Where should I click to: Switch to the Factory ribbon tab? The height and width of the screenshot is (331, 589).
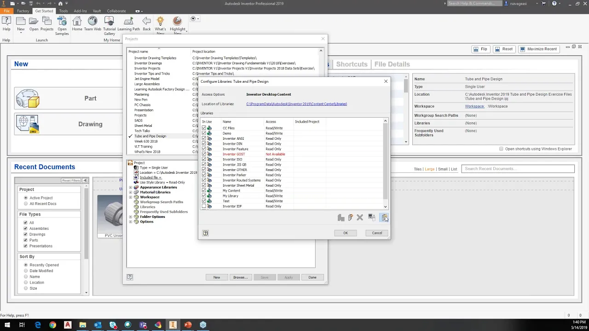click(23, 11)
